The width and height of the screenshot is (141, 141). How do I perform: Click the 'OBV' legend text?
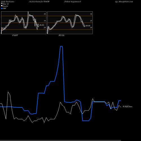[x=5, y=8]
